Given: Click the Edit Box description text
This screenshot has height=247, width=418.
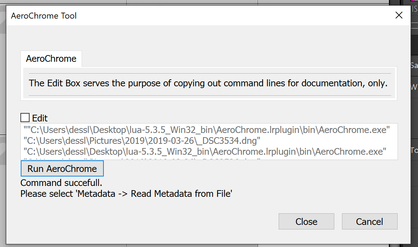Looking at the screenshot, I should pos(208,83).
